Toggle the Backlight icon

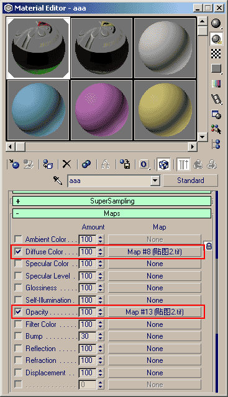pos(216,38)
